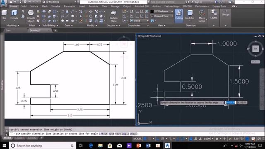265x149 pixels.
Task: Click the Sign In button
Action: click(x=198, y=2)
